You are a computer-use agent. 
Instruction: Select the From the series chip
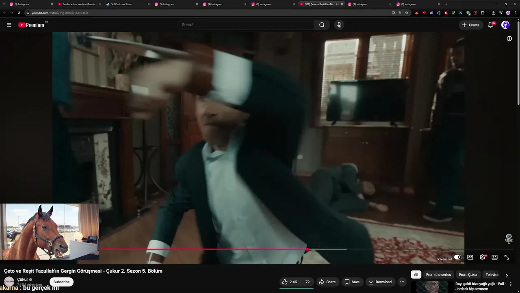438,275
